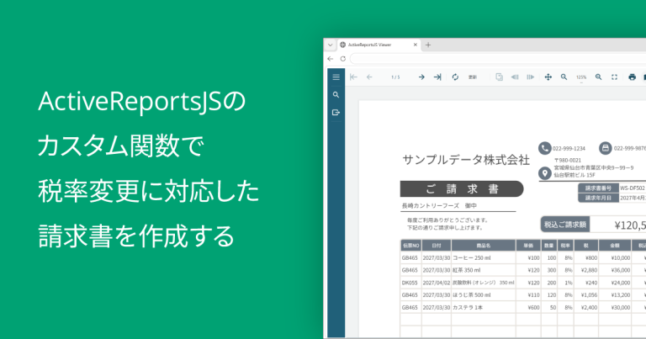Click postal code 〒980-0021
Viewport: 646px width, 339px height.
point(567,160)
